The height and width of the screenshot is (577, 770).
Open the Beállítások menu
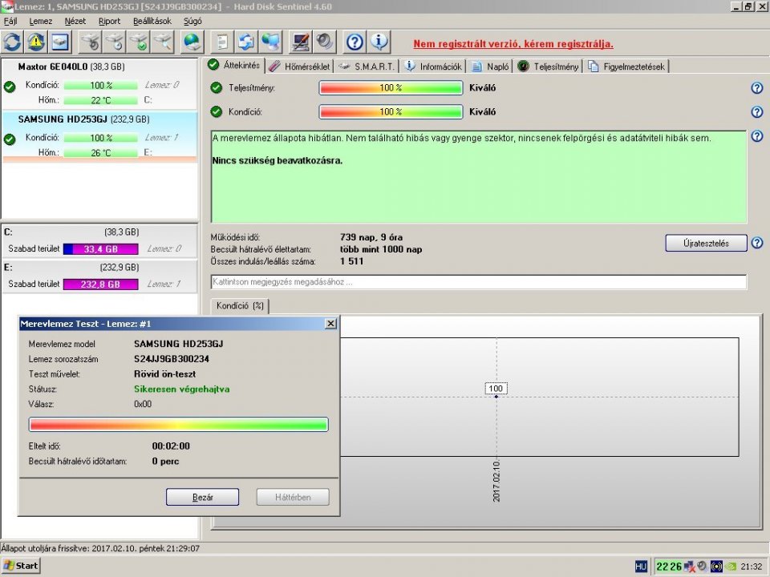tap(152, 21)
